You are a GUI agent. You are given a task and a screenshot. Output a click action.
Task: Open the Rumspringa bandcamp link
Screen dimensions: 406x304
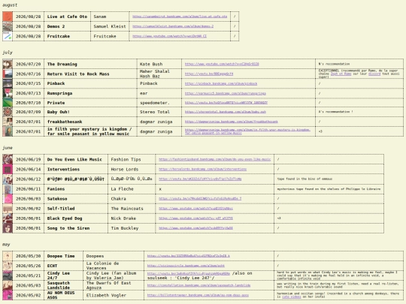[x=226, y=93]
